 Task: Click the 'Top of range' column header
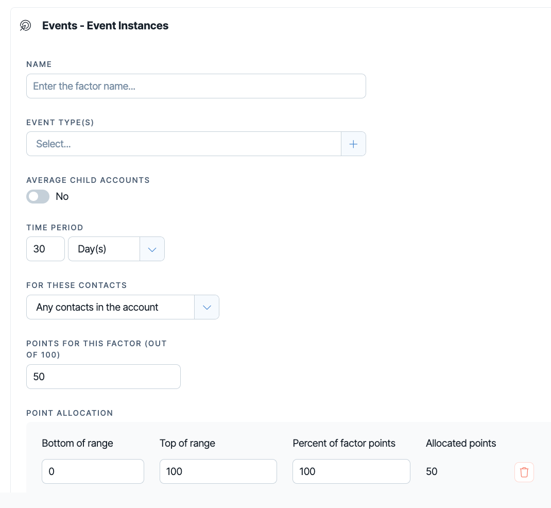187,443
